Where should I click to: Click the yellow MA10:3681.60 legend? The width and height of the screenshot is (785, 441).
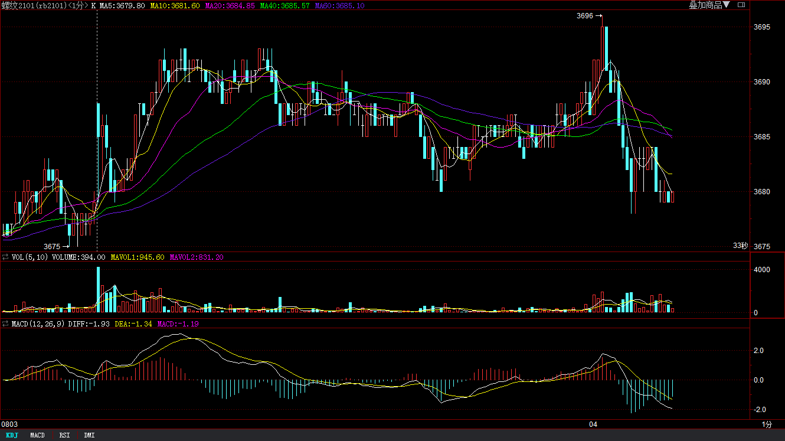click(175, 5)
